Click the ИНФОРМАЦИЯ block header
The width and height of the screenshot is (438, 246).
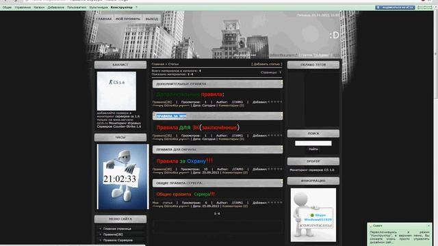click(x=313, y=181)
